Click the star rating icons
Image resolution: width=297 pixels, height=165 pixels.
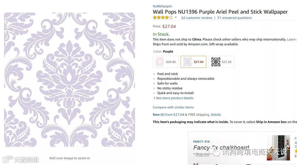click(163, 18)
